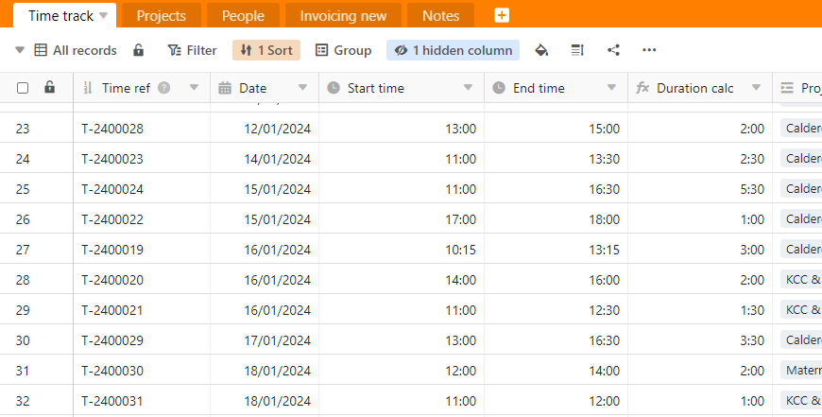
Task: Click the grid view icon beside All records
Action: [x=41, y=50]
